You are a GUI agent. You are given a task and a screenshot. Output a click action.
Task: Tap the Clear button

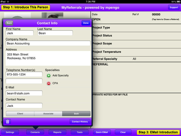(x=123, y=132)
